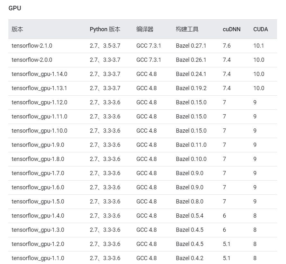Click CUDA 8 in tensorflow_gpu-1.1.0 row
Screen dimensions: 286x264
(255, 258)
